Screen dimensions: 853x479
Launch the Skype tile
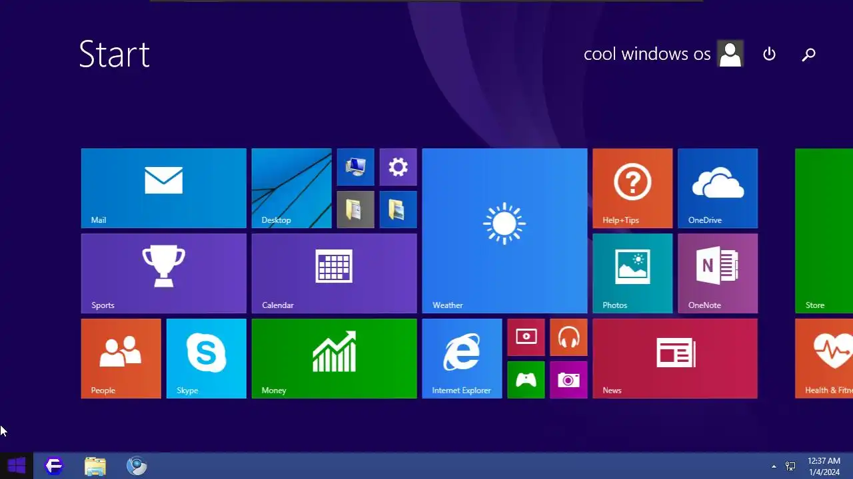(x=206, y=359)
